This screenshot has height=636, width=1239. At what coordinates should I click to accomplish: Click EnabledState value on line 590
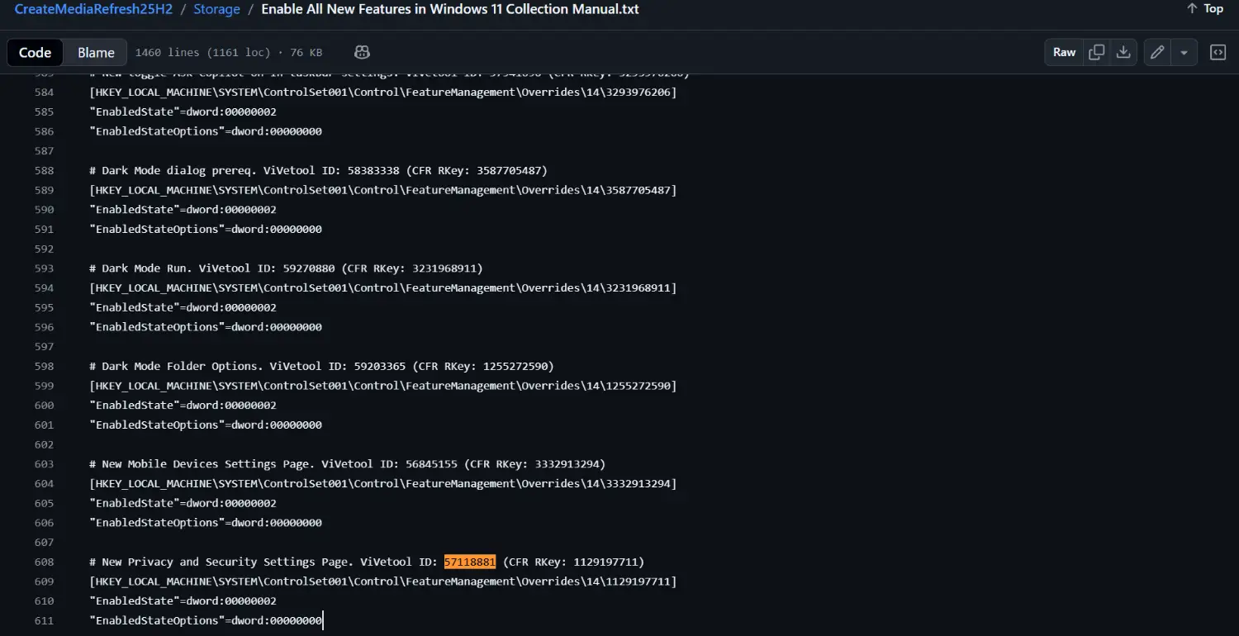point(183,210)
